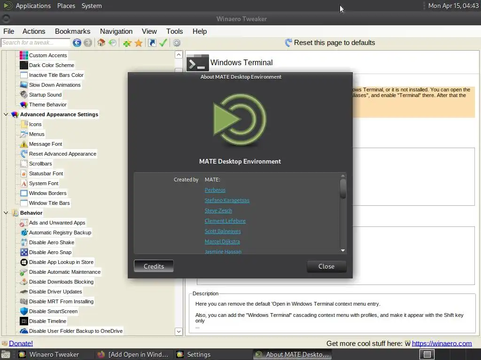
Task: Click the MATE menu icon in top panel
Action: point(8,6)
